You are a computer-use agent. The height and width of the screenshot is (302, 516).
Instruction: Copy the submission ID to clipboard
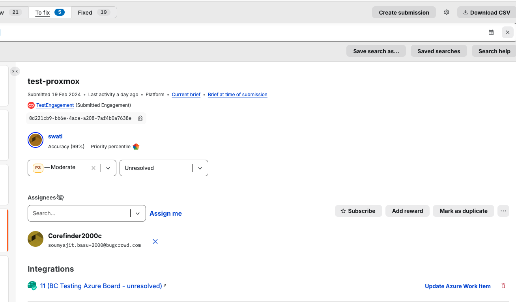coord(140,118)
